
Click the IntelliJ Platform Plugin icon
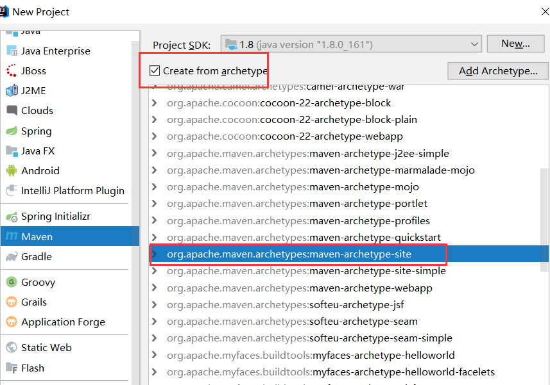pos(12,190)
